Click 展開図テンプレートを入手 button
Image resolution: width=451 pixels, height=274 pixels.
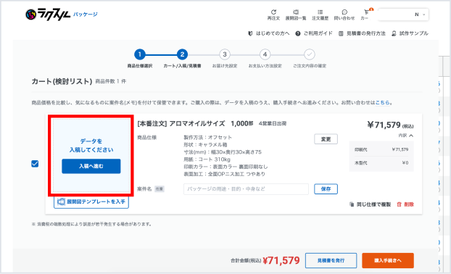(x=91, y=202)
